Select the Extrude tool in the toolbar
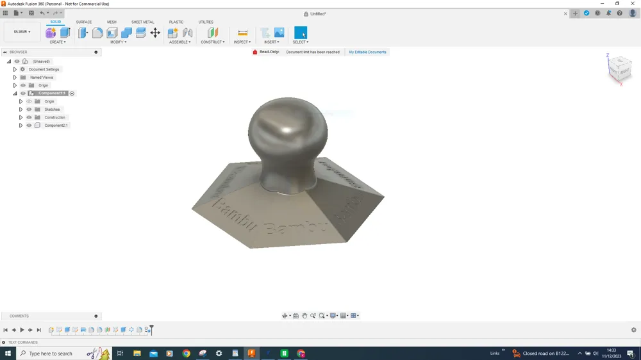This screenshot has height=360, width=641. pyautogui.click(x=65, y=33)
